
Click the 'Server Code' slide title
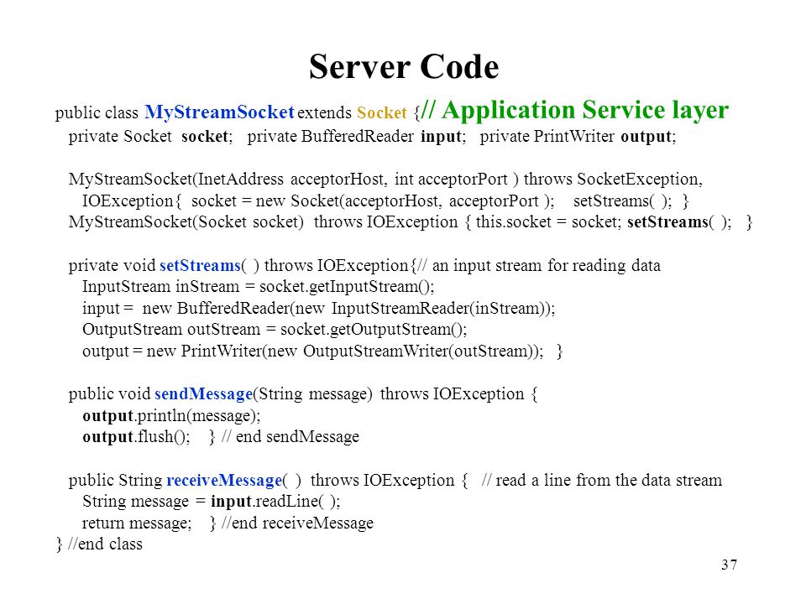404,67
